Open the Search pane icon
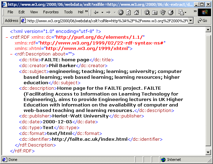This screenshot has width=213, height=164. [147, 12]
